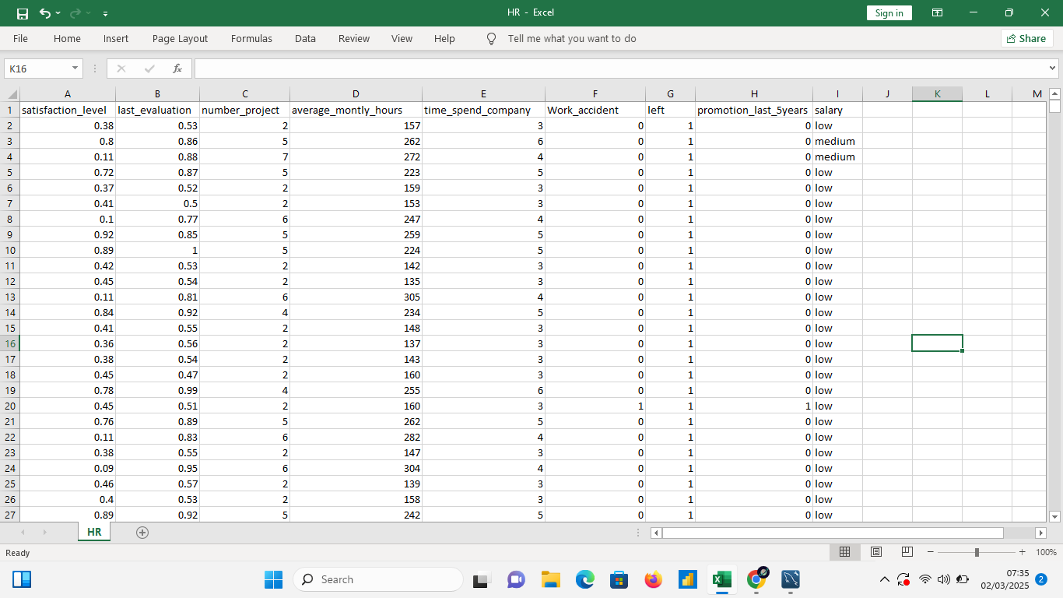Select row 16 header
This screenshot has height=598, width=1063.
click(9, 343)
